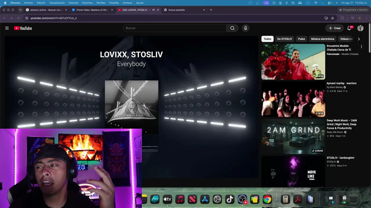This screenshot has height=208, width=371.
Task: Open Bluetooth status in menu bar
Action: 287,3
